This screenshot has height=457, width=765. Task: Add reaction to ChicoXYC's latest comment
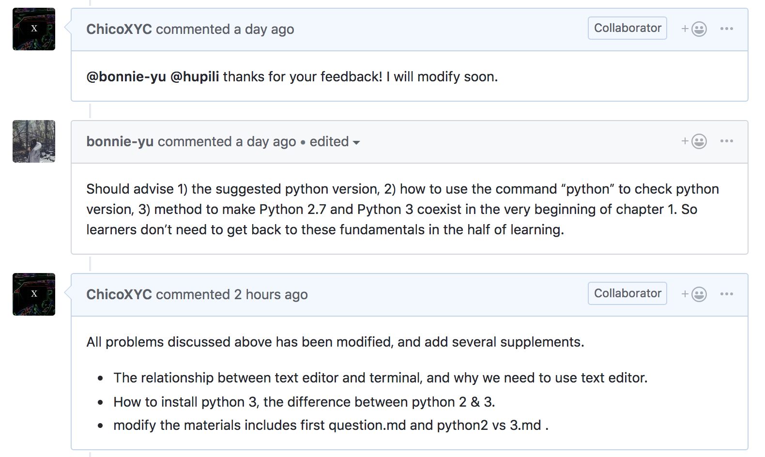694,294
